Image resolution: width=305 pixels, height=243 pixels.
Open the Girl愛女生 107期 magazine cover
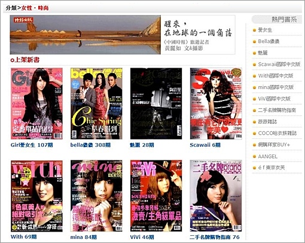(36, 104)
